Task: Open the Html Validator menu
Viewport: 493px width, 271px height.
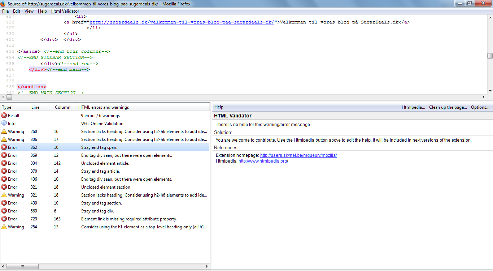Action: [65, 11]
